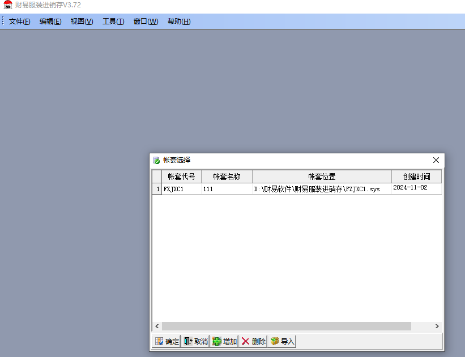Click the 创建时间 column header
The image size is (465, 357).
416,177
